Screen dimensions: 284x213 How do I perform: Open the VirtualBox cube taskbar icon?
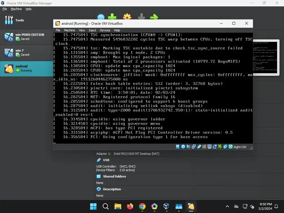(x=166, y=206)
